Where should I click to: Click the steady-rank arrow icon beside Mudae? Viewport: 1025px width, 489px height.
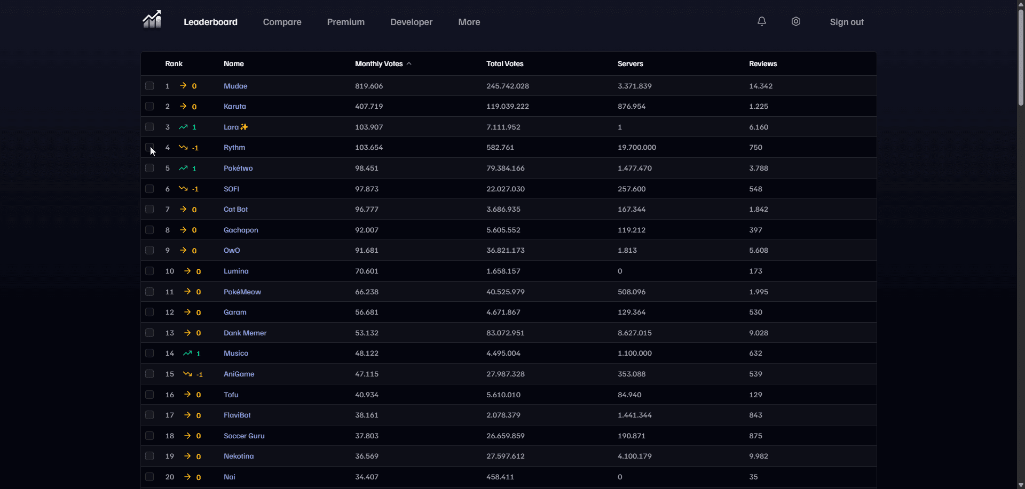pos(184,86)
